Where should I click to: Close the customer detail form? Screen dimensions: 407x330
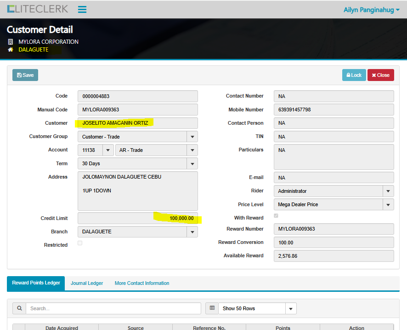coord(380,75)
